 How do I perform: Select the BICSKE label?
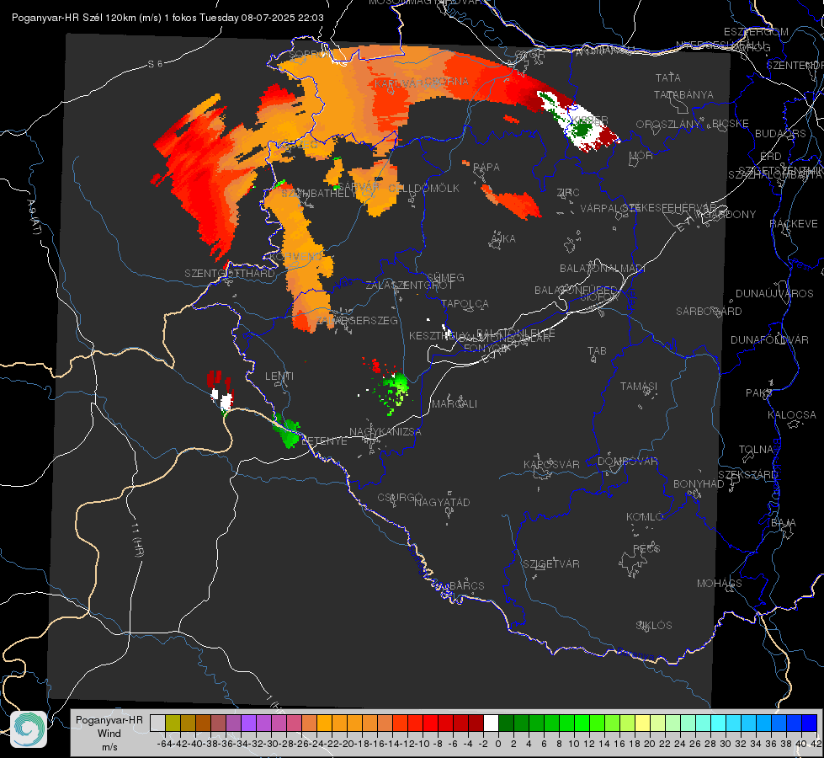[731, 124]
